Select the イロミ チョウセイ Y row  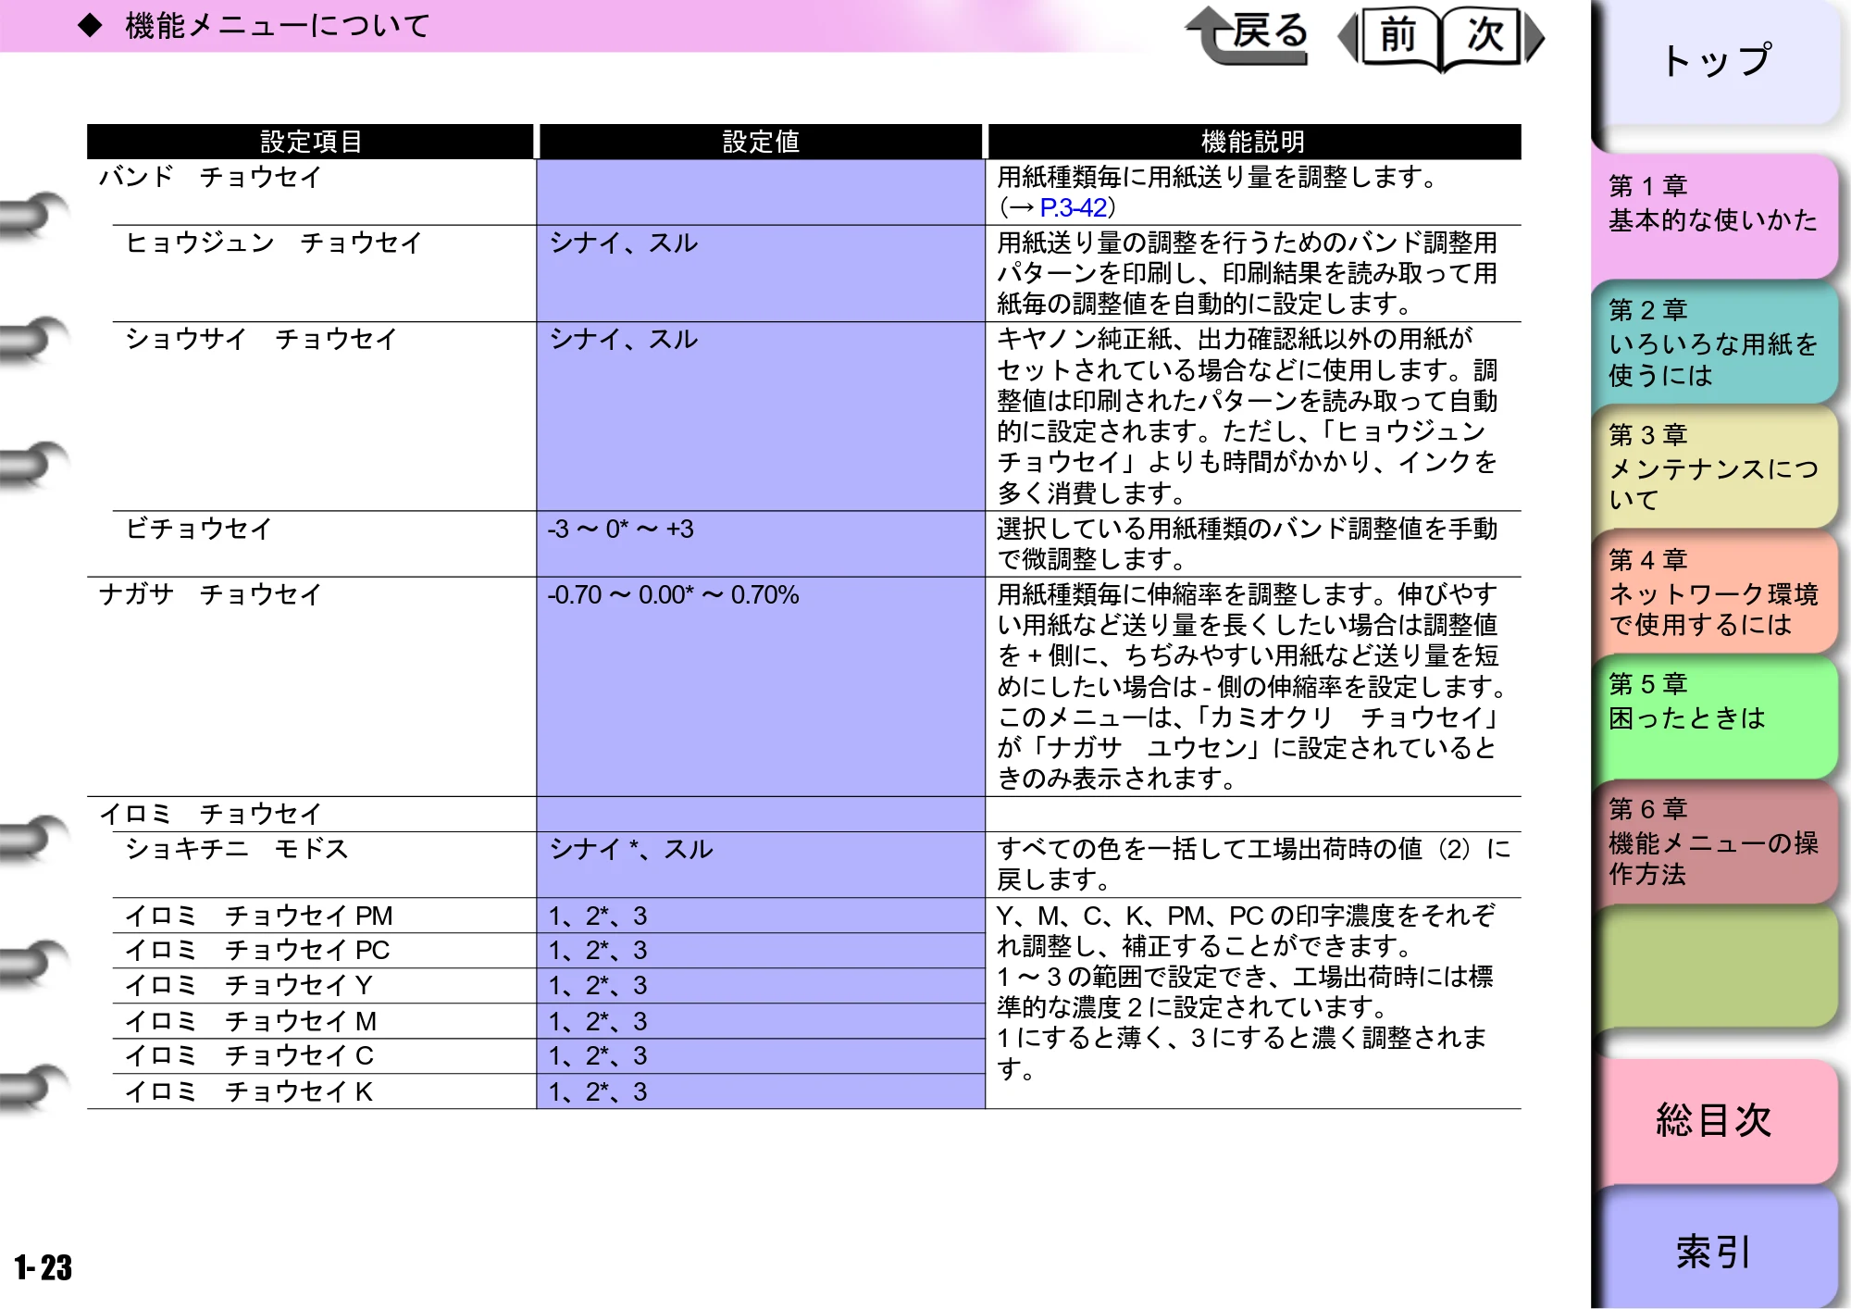tap(248, 985)
